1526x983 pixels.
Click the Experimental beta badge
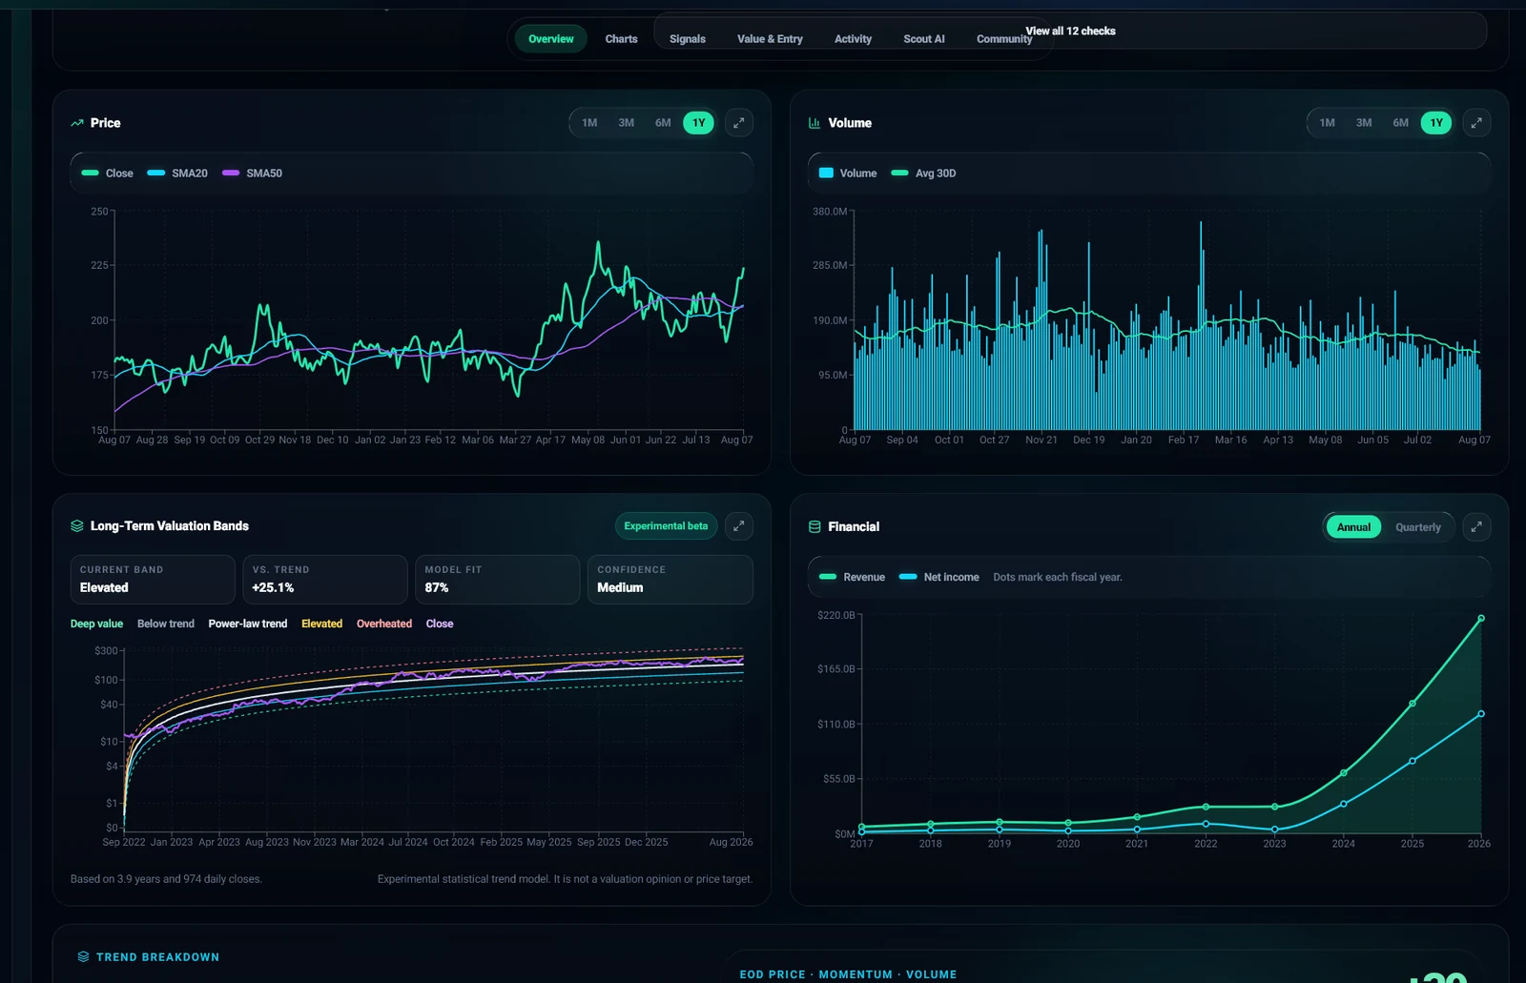coord(666,526)
